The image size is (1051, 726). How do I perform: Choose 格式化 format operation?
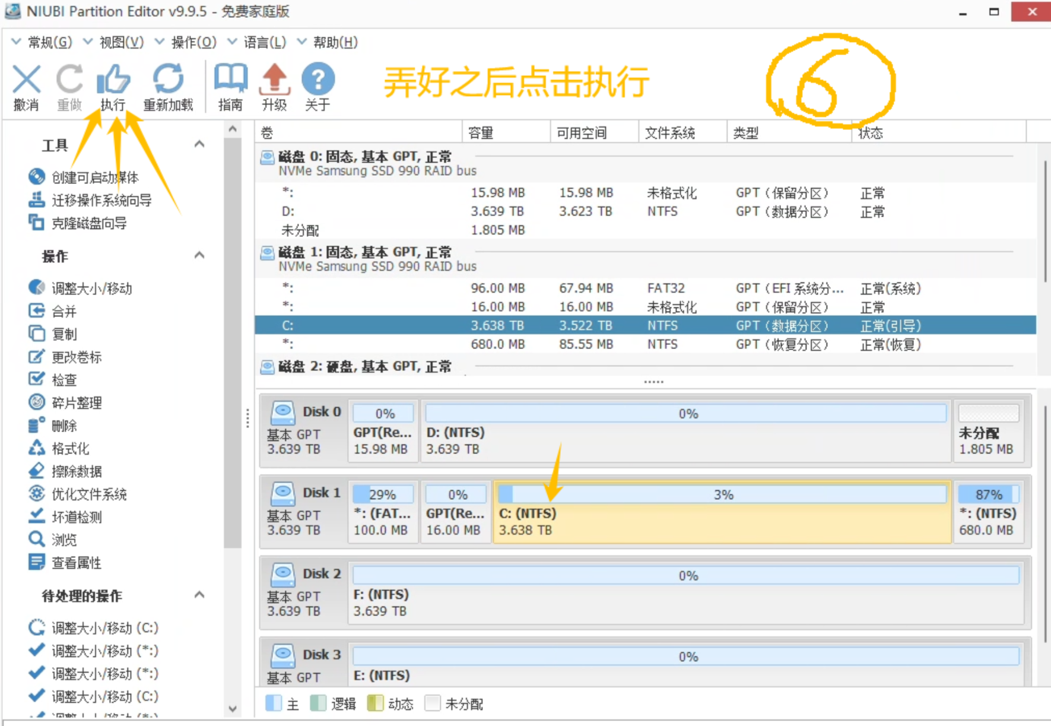coord(59,448)
